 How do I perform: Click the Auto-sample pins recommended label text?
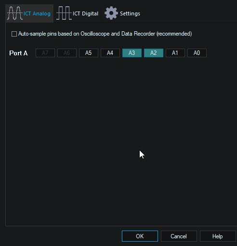click(x=105, y=34)
